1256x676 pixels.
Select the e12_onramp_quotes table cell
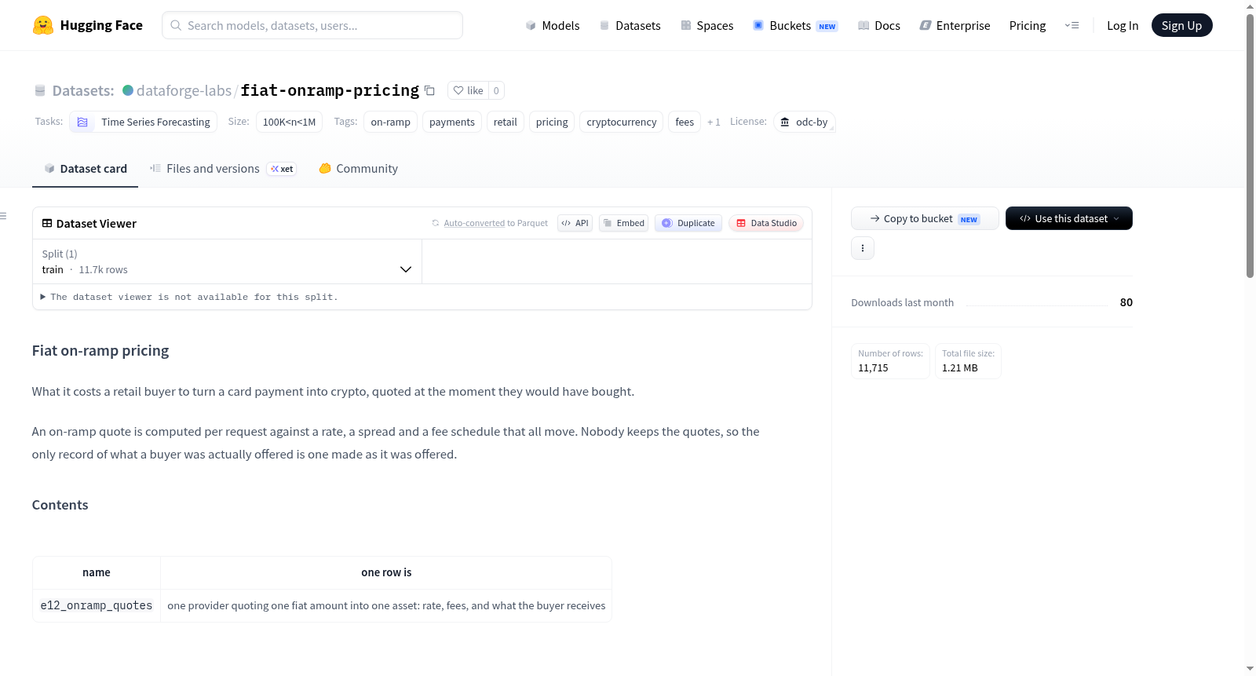pyautogui.click(x=97, y=605)
